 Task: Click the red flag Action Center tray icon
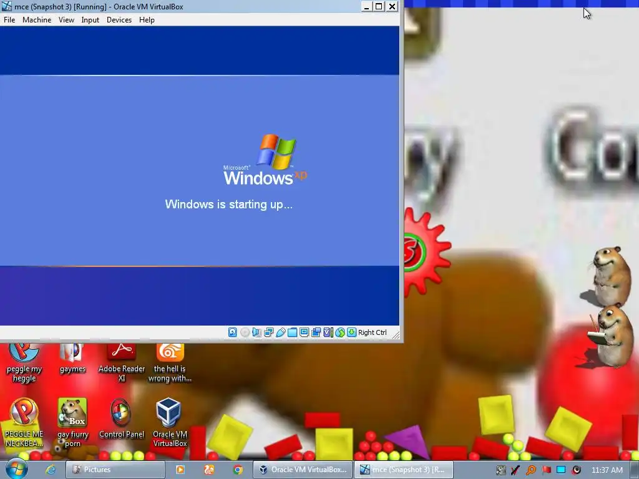[546, 470]
